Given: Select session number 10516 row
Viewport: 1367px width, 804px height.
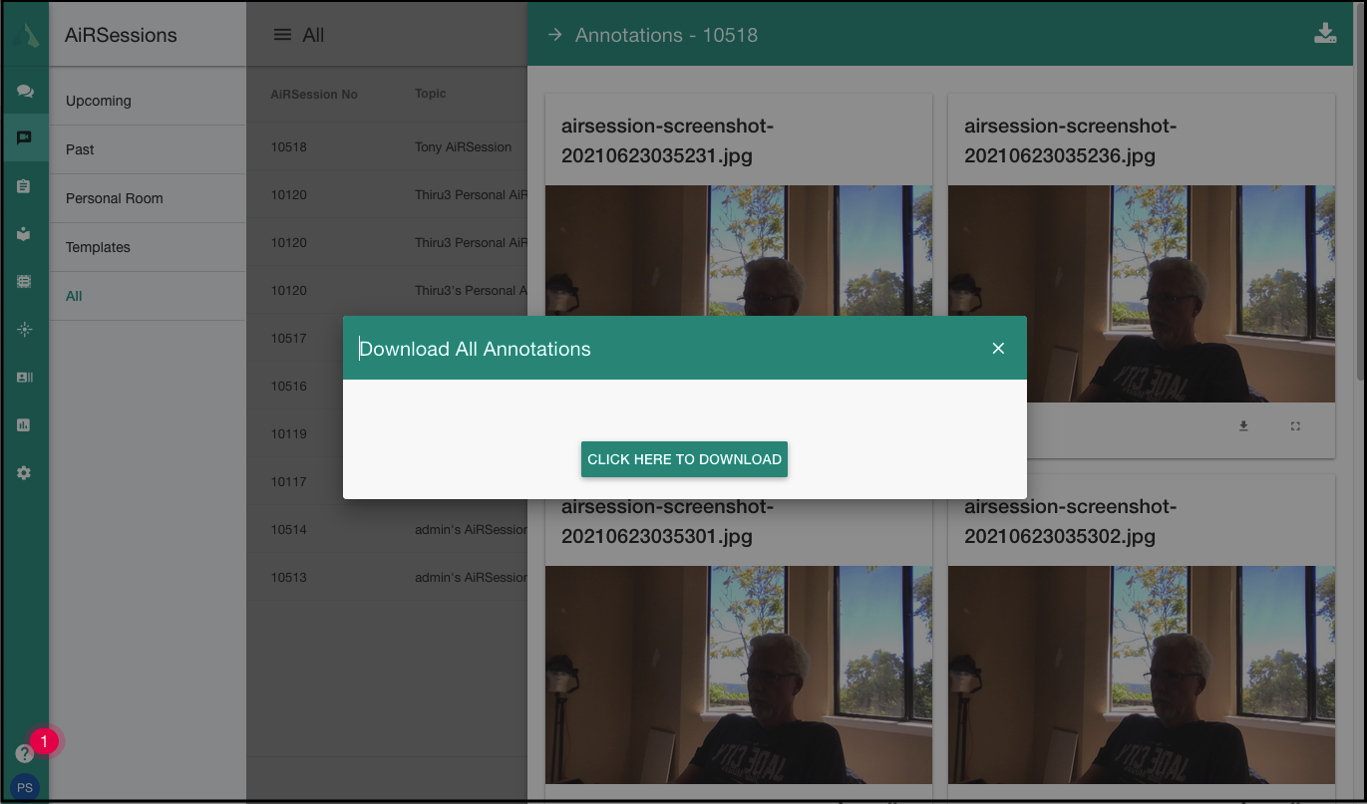Looking at the screenshot, I should click(387, 387).
